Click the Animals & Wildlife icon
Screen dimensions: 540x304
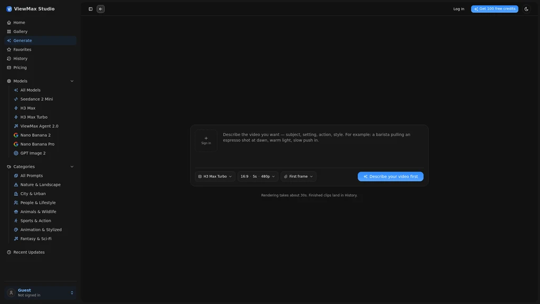pyautogui.click(x=16, y=212)
